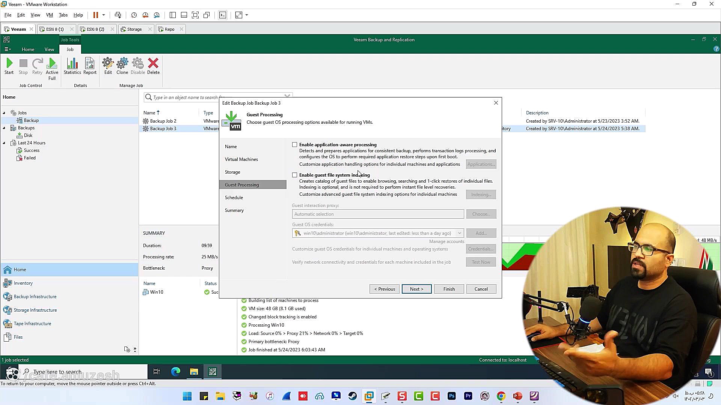Select Win10 in job details list

pyautogui.click(x=157, y=292)
